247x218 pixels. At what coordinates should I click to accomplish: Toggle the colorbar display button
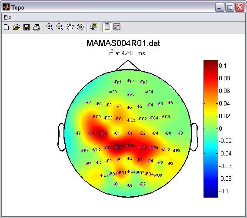(107, 27)
